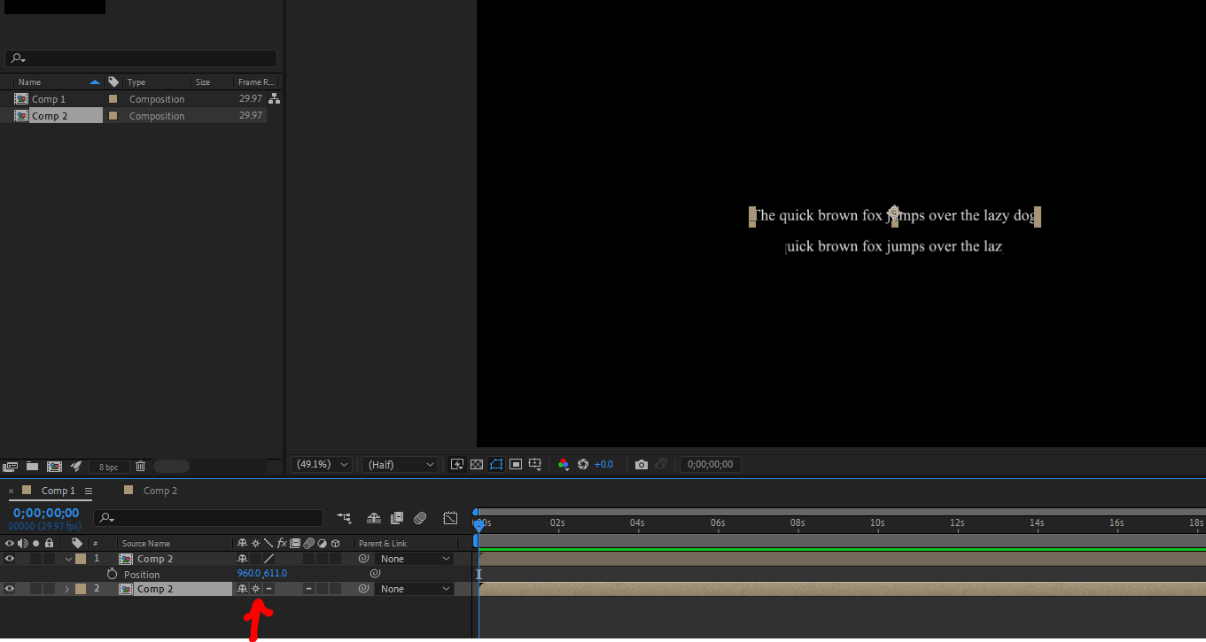Create a new folder in Project panel

tap(32, 466)
